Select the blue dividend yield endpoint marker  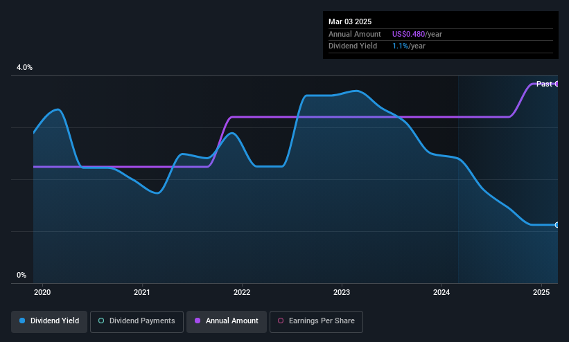[557, 225]
